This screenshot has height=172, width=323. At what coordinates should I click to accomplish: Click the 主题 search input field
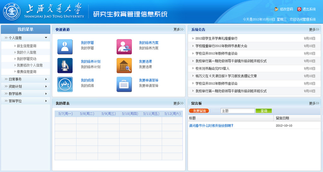[x=238, y=111]
